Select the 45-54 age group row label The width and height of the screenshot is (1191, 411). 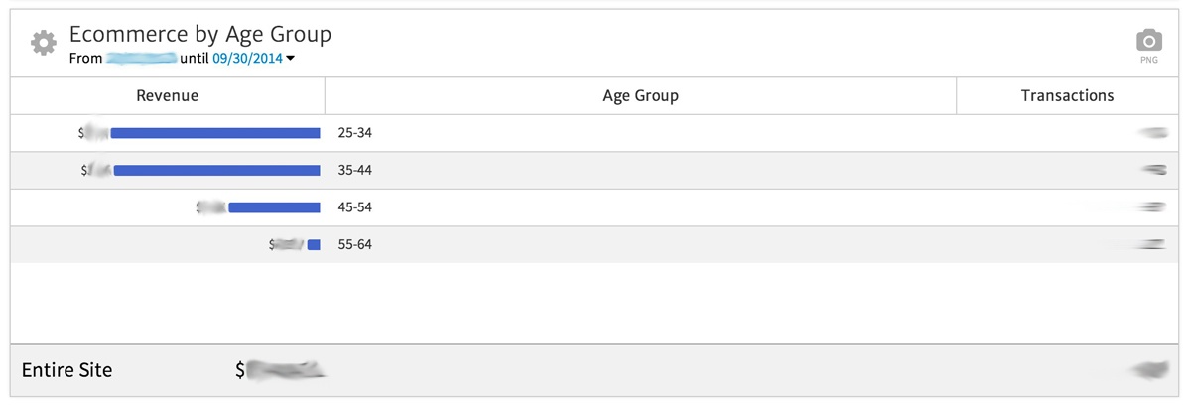point(354,207)
